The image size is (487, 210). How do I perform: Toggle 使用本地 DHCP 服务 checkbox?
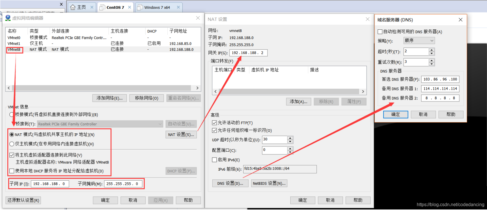tap(12, 171)
